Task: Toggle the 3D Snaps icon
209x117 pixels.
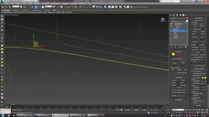Action: pos(66,7)
